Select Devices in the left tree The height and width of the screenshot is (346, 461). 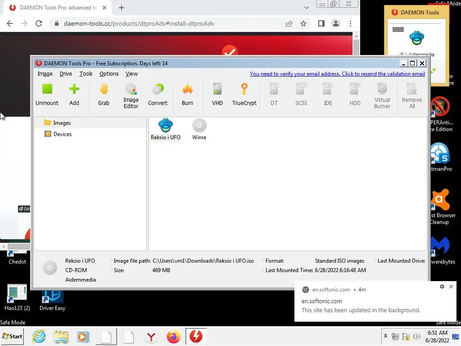click(90, 134)
